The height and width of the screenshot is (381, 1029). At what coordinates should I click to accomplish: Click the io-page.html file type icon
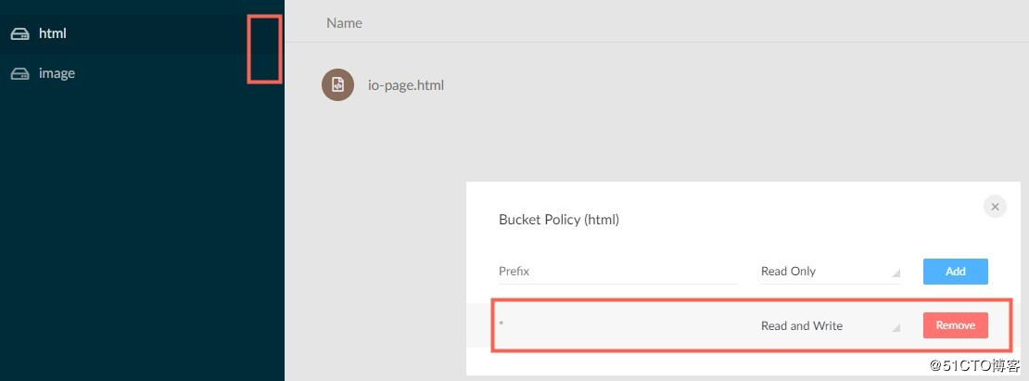tap(337, 84)
